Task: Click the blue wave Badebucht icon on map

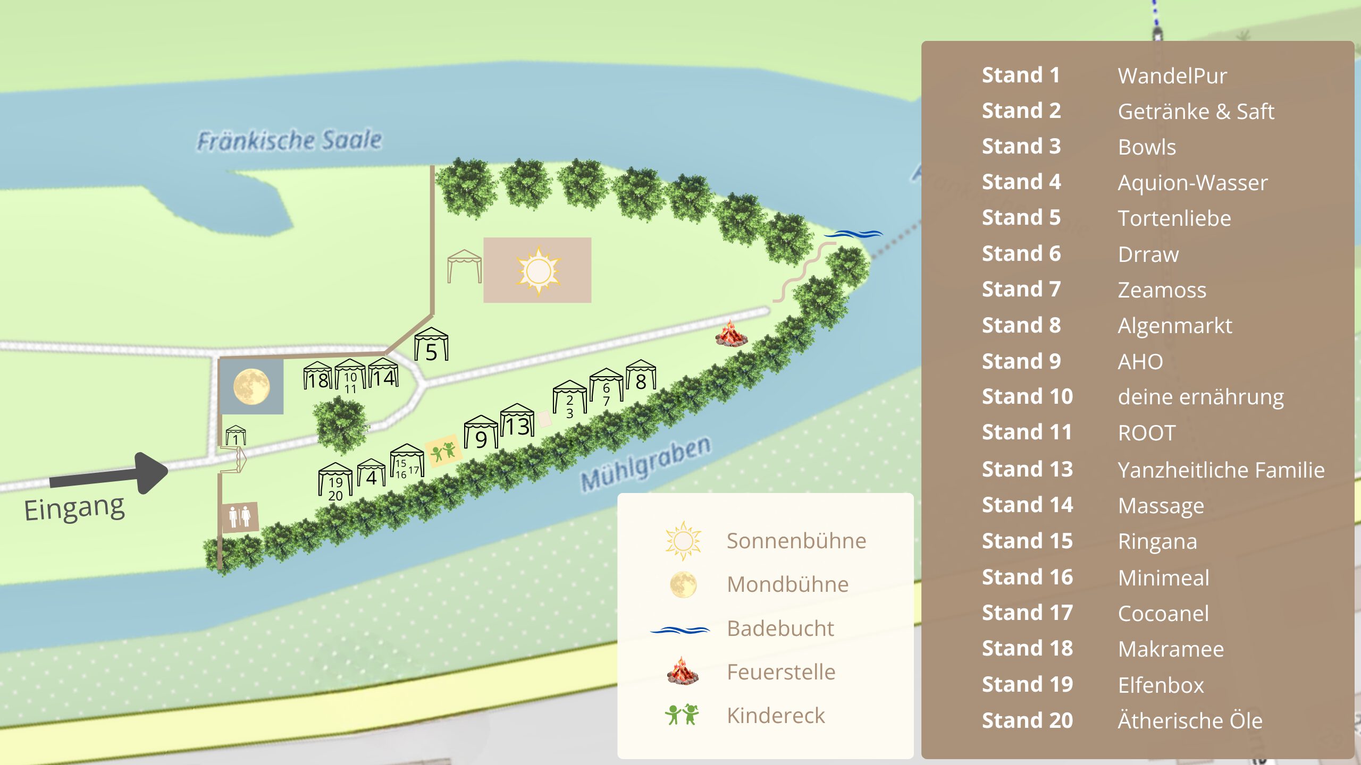Action: point(853,234)
